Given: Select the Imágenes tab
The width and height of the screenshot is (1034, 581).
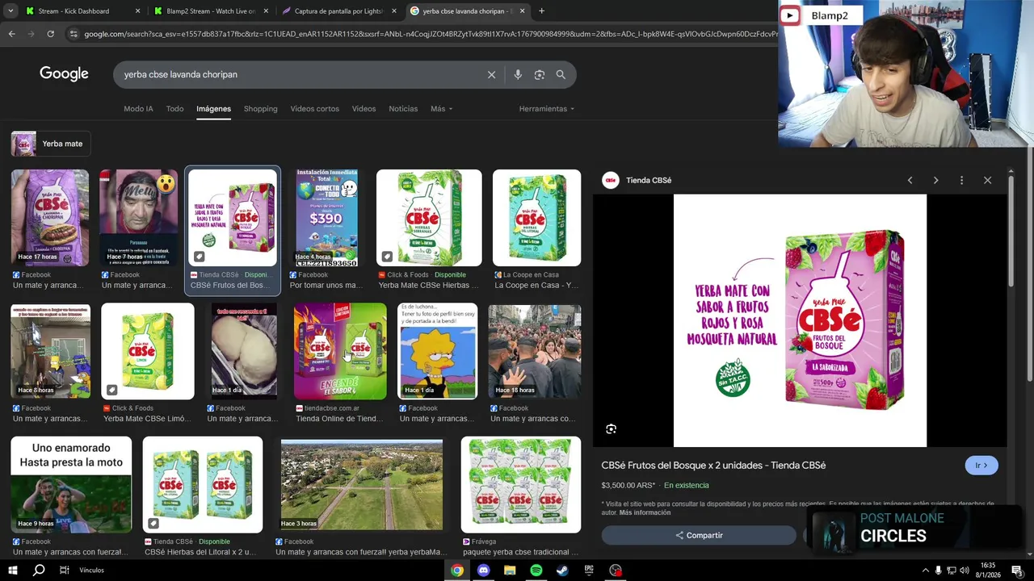Looking at the screenshot, I should tap(213, 109).
